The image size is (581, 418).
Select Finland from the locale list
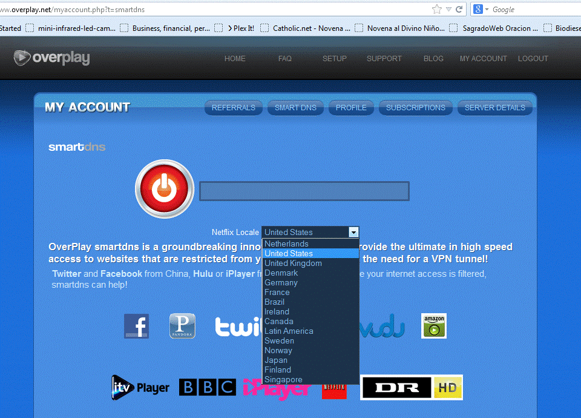310,370
